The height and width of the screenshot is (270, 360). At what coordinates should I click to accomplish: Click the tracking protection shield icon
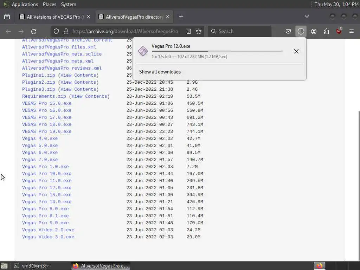coord(56,31)
